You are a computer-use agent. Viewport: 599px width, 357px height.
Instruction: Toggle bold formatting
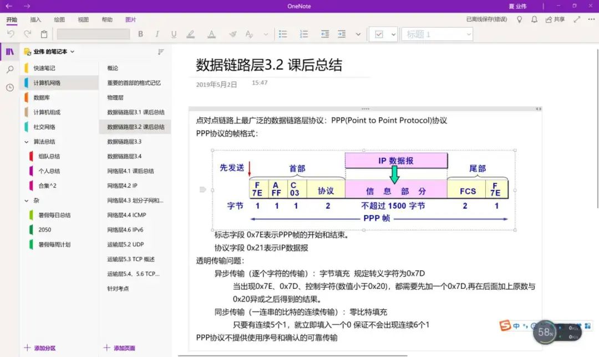[x=141, y=34]
